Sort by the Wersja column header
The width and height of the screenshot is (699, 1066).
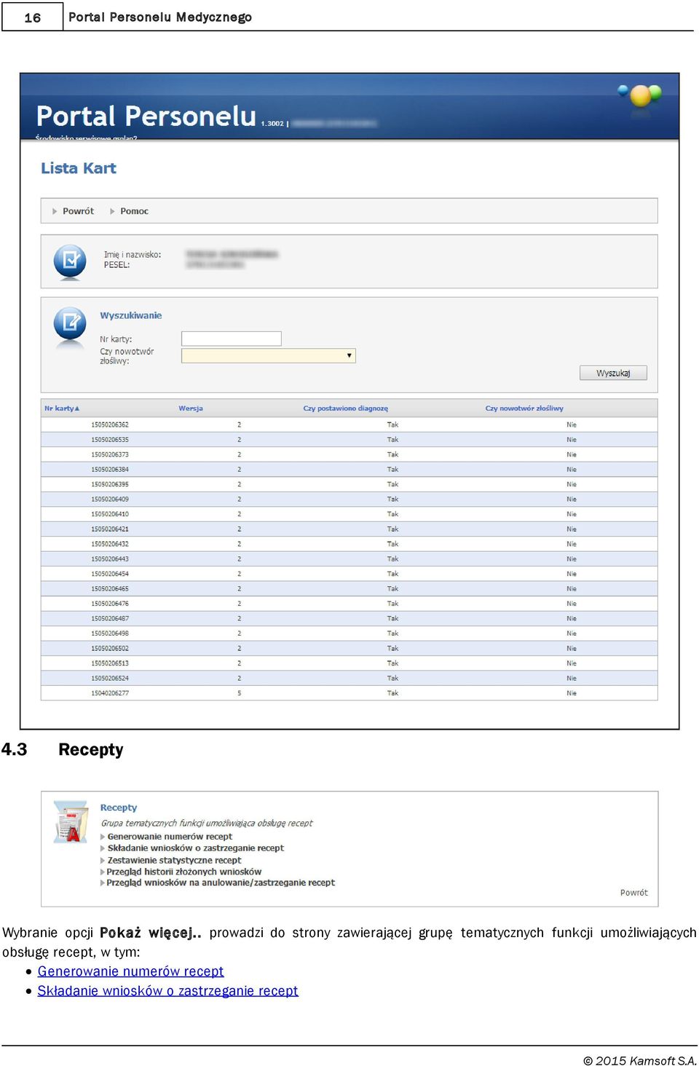(x=191, y=408)
